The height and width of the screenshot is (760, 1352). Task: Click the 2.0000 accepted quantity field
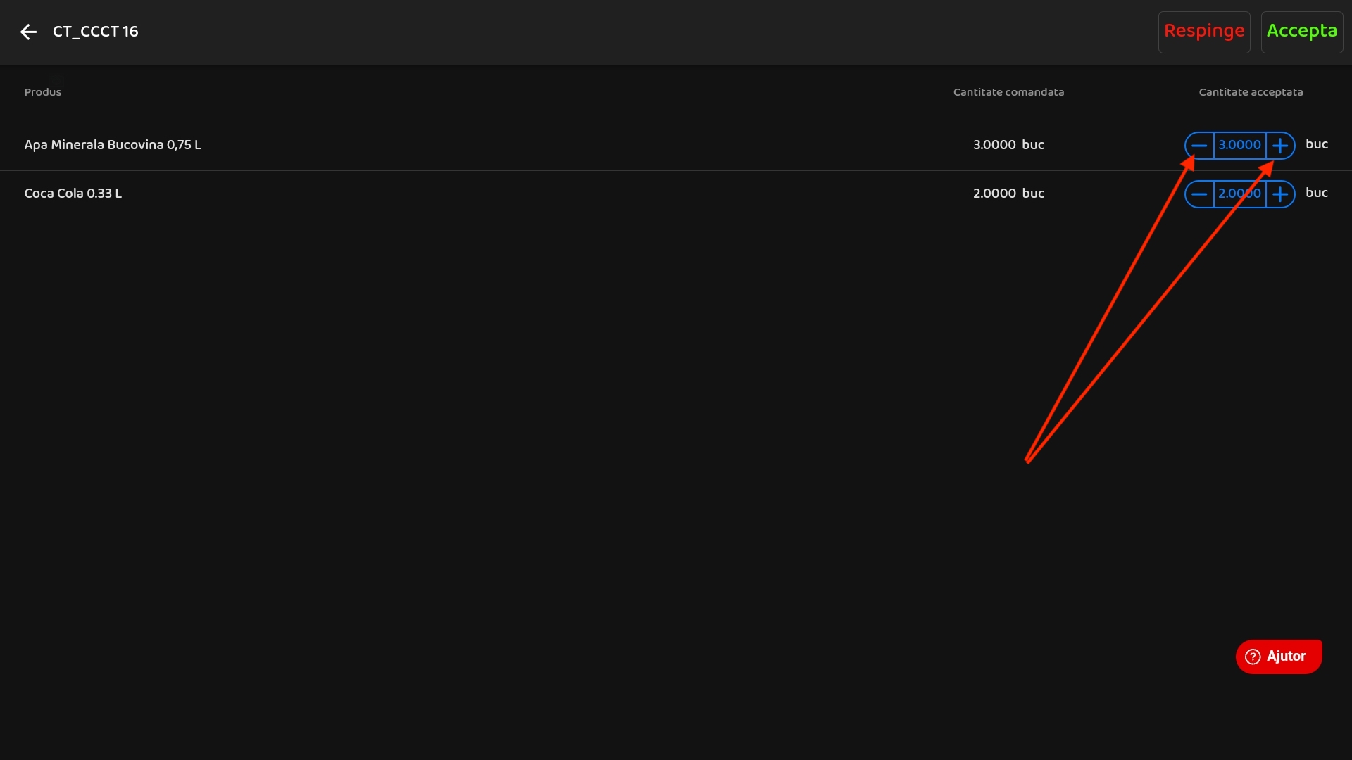click(1239, 194)
